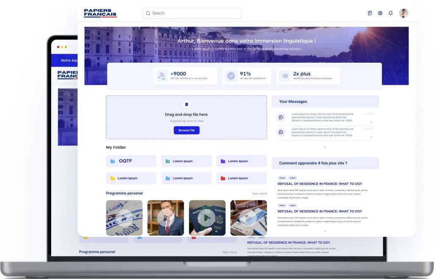Expand more messages with chevron down

(x=325, y=147)
